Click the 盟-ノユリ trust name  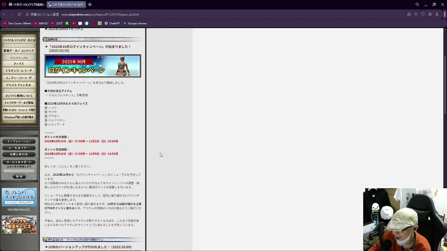(x=50, y=108)
